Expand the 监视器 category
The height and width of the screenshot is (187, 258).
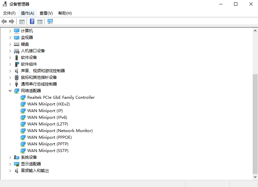(10, 38)
